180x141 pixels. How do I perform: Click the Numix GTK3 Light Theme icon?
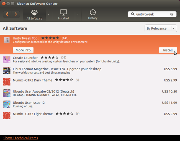tap(7, 115)
